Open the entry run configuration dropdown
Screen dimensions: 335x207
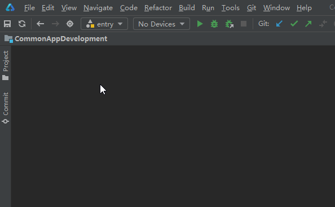104,24
